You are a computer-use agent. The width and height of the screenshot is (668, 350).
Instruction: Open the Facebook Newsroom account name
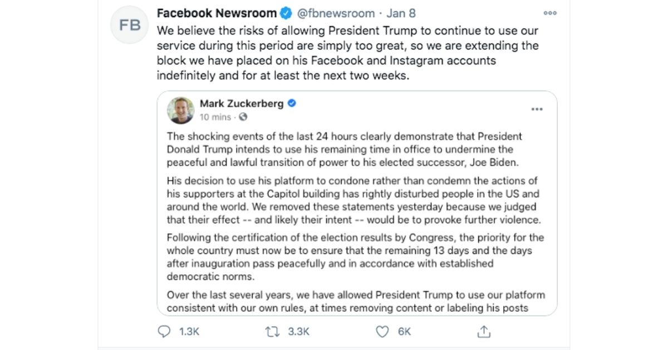click(x=217, y=13)
